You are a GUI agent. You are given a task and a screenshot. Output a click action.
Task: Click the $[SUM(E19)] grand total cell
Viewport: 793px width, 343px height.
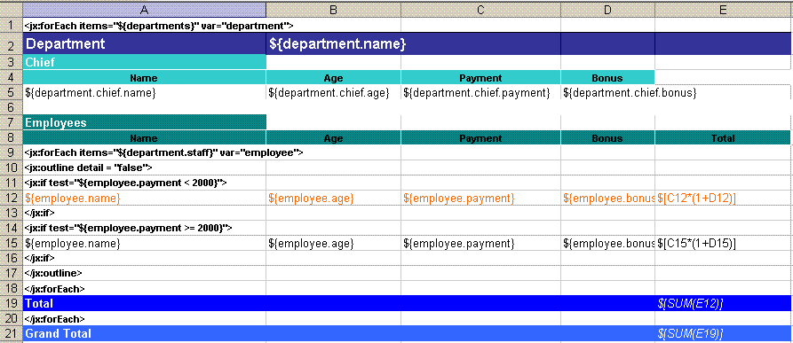click(724, 333)
